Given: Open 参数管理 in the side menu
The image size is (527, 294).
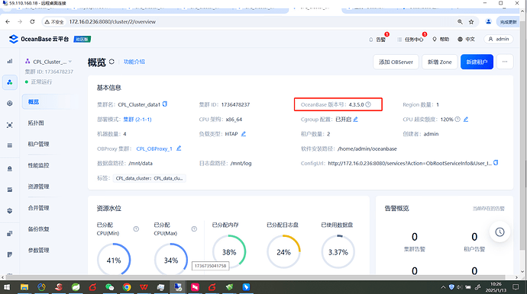Looking at the screenshot, I should [x=38, y=250].
